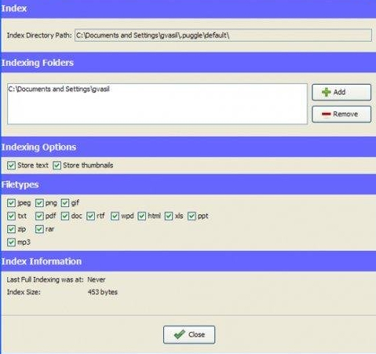The width and height of the screenshot is (376, 354).
Task: Click the Index Directory Path field
Action: click(223, 35)
